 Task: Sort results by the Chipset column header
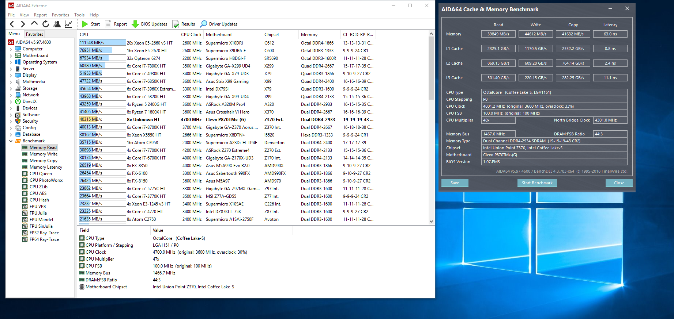(x=280, y=35)
